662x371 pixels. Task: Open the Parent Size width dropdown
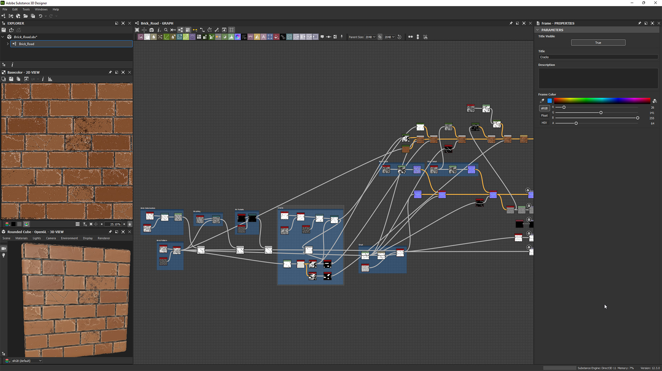(x=370, y=37)
